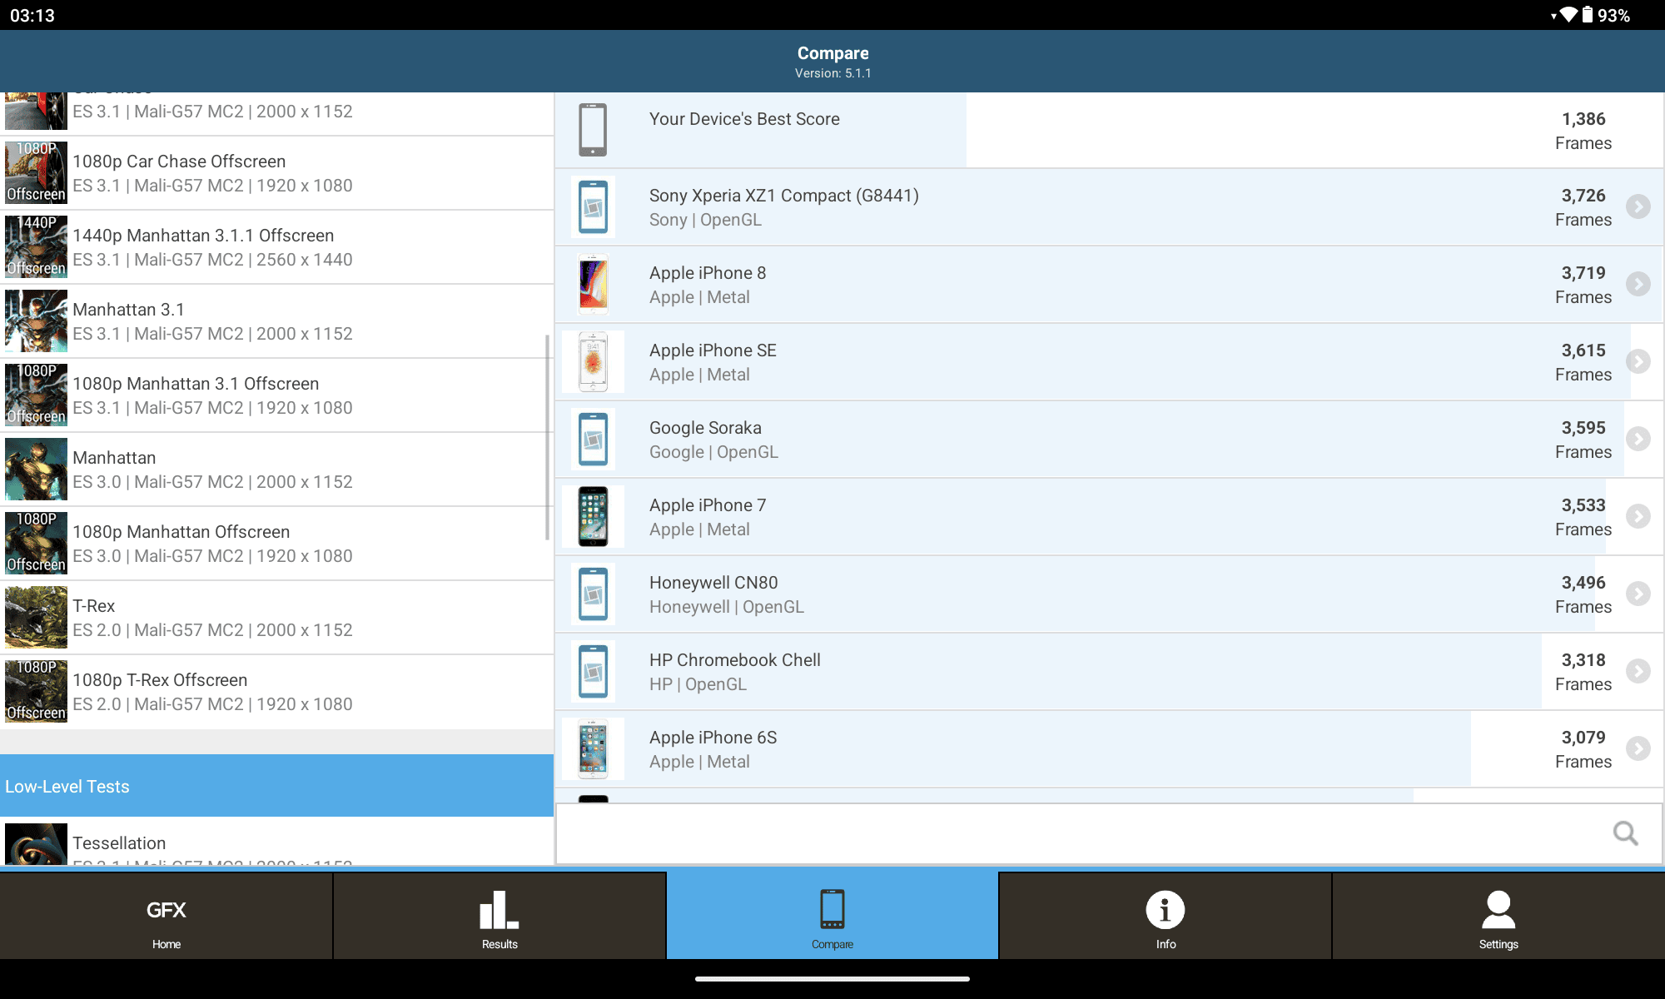Click the Honeywell CN80 device icon
1665x999 pixels.
point(593,594)
